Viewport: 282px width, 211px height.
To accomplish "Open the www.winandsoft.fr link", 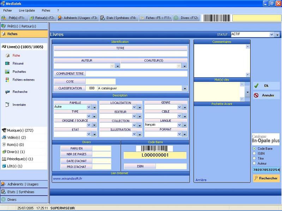I will coord(68,179).
